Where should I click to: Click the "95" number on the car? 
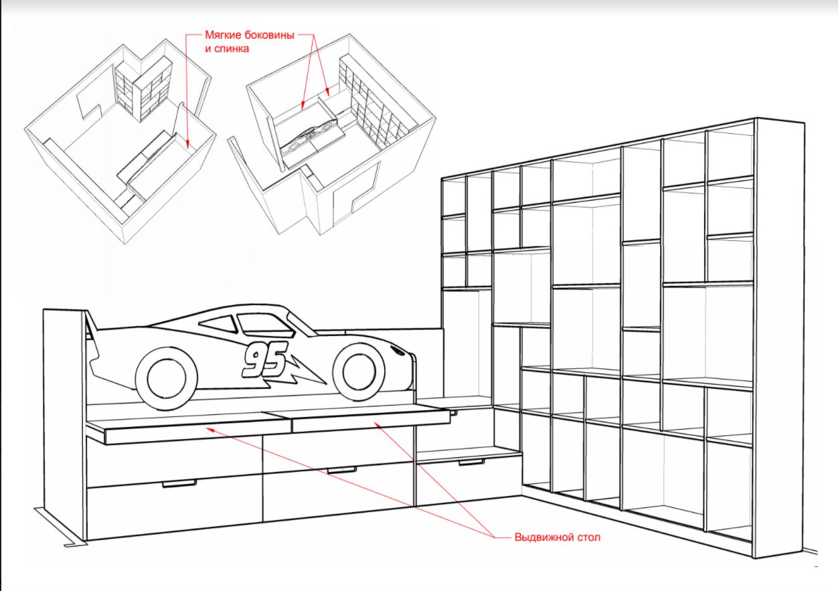coord(264,358)
